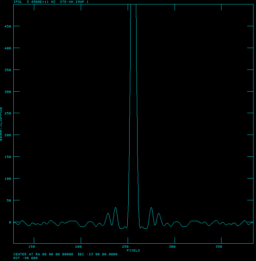Click the x-axis label '150'
This screenshot has width=256, height=261.
point(32,247)
